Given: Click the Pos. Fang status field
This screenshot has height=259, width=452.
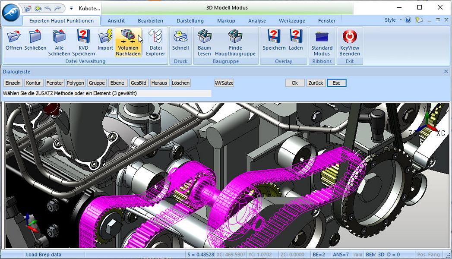Looking at the screenshot, I should 428,255.
